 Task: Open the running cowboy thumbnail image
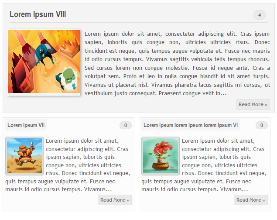[24, 156]
